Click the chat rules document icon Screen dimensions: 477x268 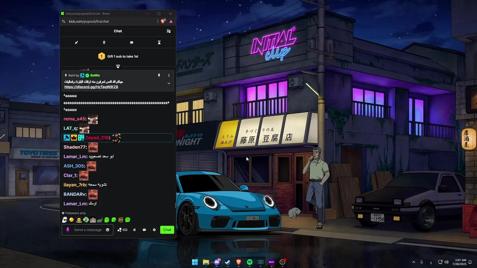coord(135,230)
